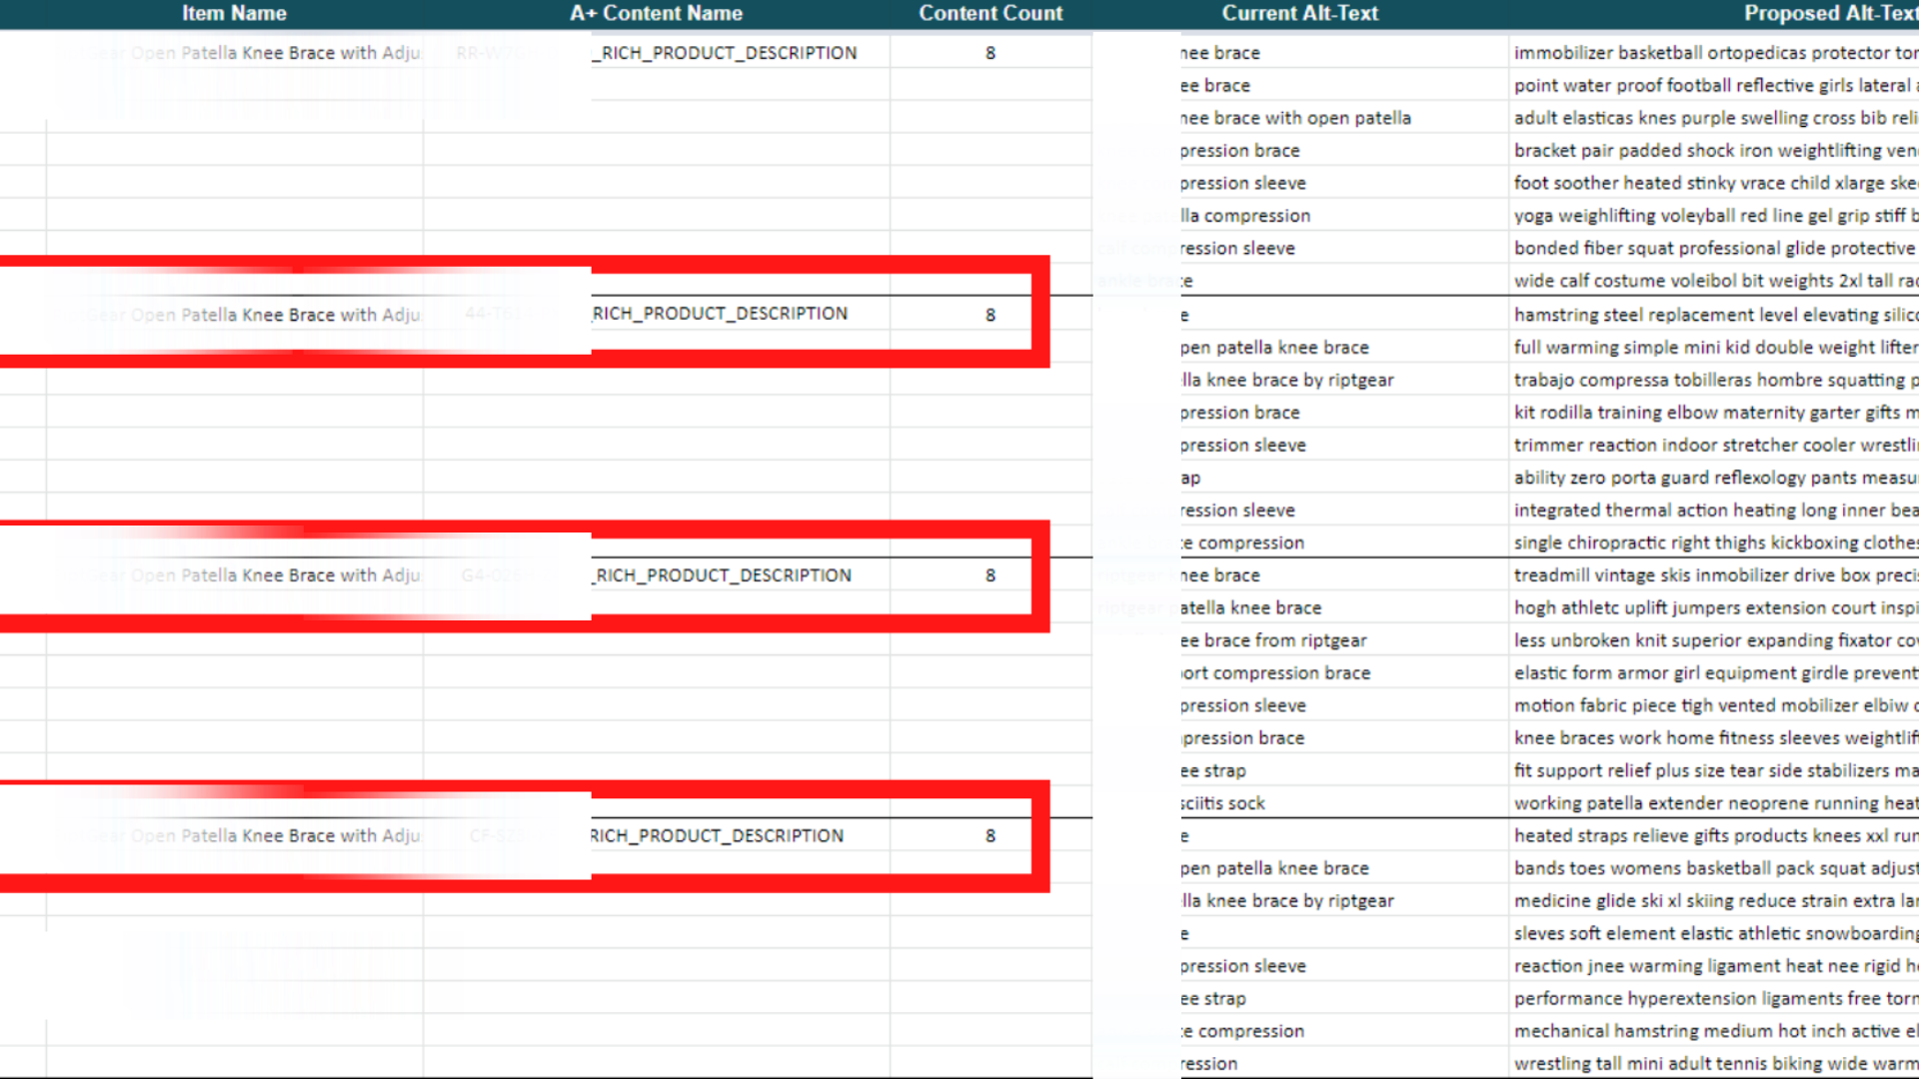Screen dimensions: 1919x1079
Task: Select cell 'ort compression brace'
Action: click(x=1275, y=673)
